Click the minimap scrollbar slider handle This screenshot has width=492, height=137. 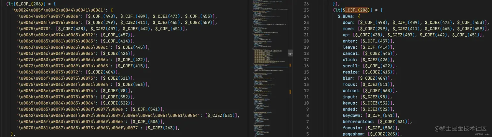click(x=290, y=53)
